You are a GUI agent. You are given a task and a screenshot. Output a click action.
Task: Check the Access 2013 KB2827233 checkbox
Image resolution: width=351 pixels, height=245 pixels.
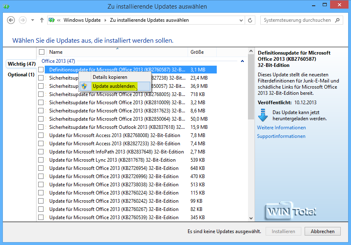tap(41, 143)
